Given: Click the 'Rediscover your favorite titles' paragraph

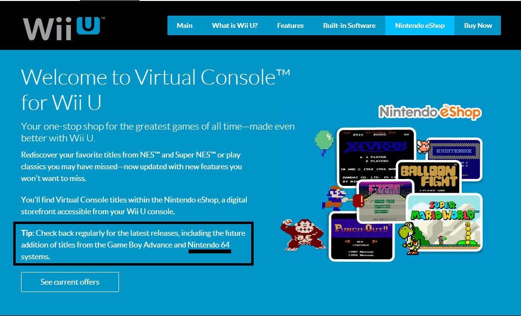Looking at the screenshot, I should click(x=131, y=167).
